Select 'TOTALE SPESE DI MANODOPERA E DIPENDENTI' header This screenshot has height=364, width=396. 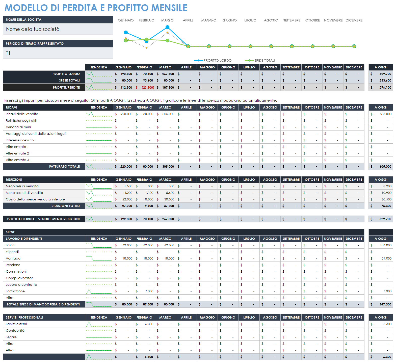[44, 304]
